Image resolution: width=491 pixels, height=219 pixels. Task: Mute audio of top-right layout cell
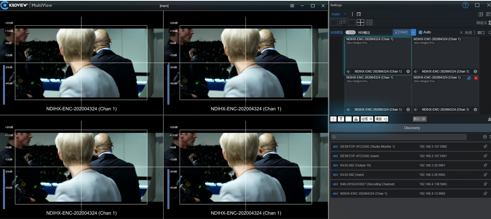point(416,72)
